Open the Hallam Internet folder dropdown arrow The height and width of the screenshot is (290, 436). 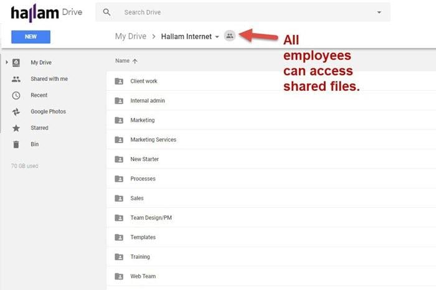[217, 37]
